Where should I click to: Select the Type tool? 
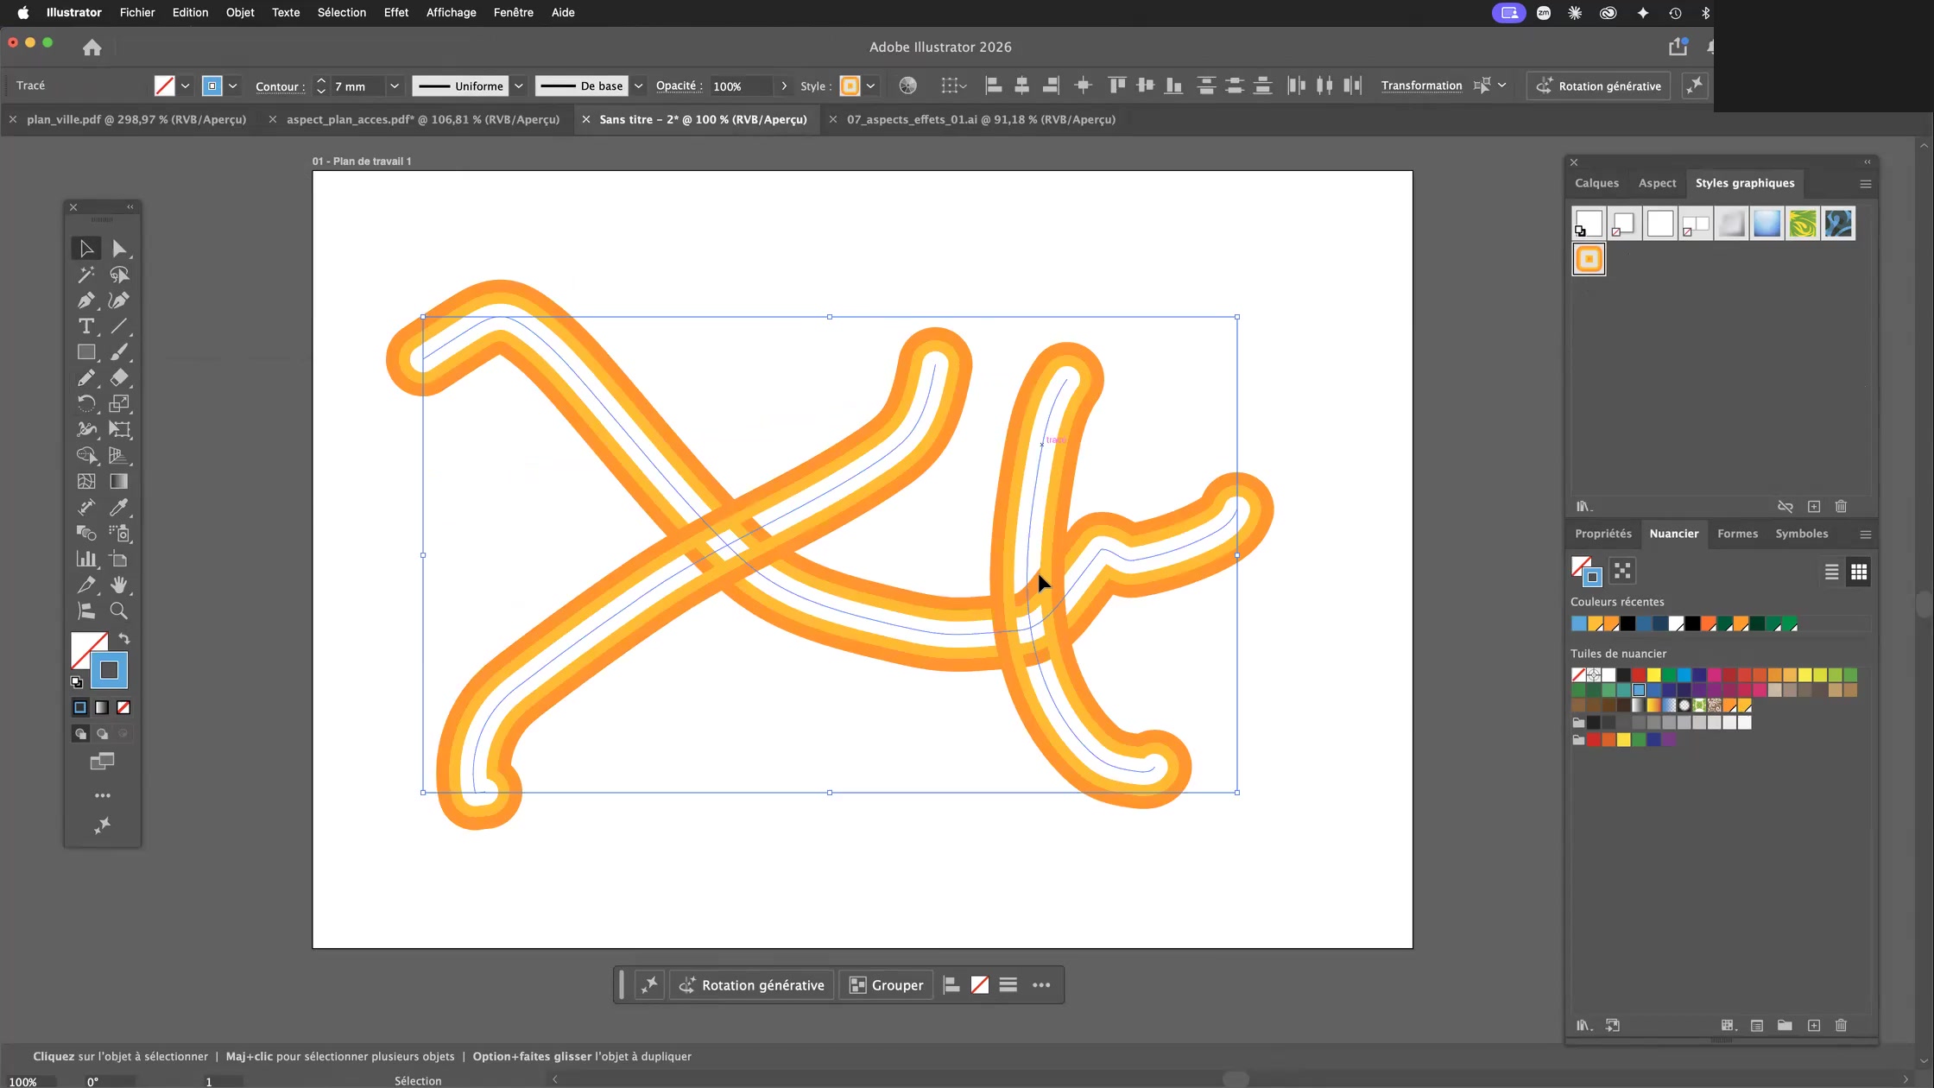86,326
